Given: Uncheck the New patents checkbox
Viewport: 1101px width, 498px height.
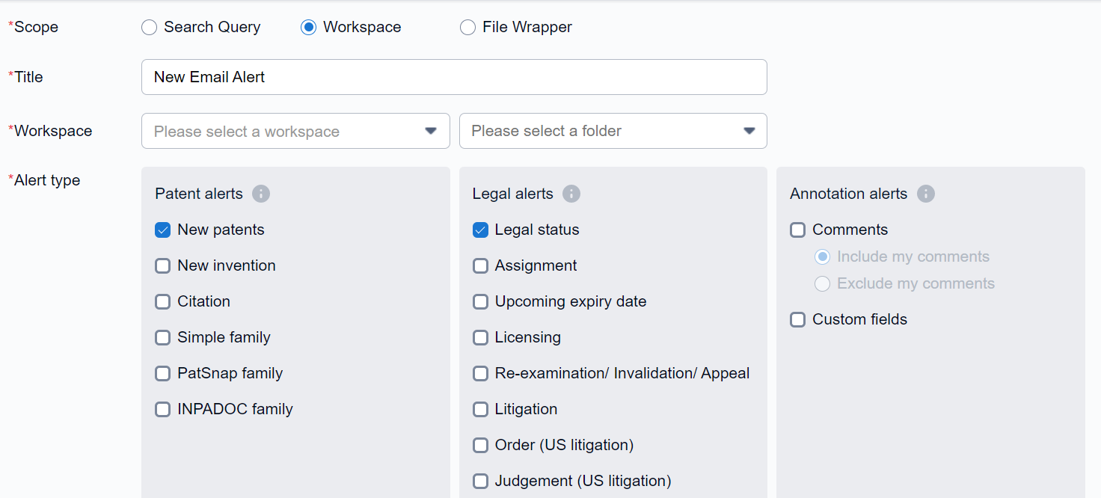Looking at the screenshot, I should 163,230.
